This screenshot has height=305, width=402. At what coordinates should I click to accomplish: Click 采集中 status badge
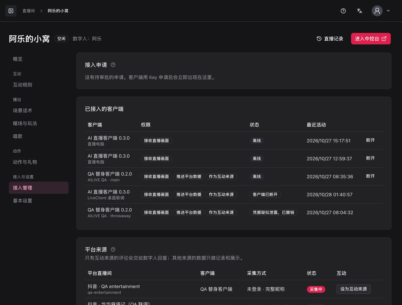point(316,289)
